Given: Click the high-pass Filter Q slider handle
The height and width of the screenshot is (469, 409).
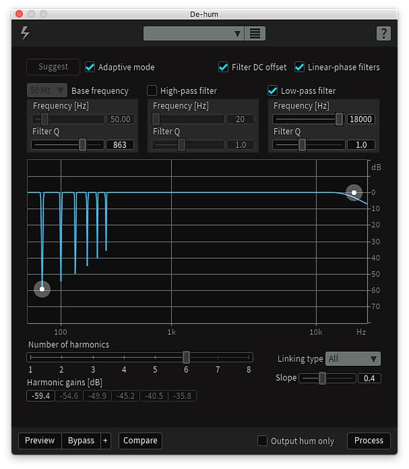Looking at the screenshot, I should click(x=182, y=145).
